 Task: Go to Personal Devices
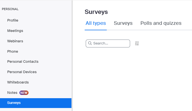22,72
